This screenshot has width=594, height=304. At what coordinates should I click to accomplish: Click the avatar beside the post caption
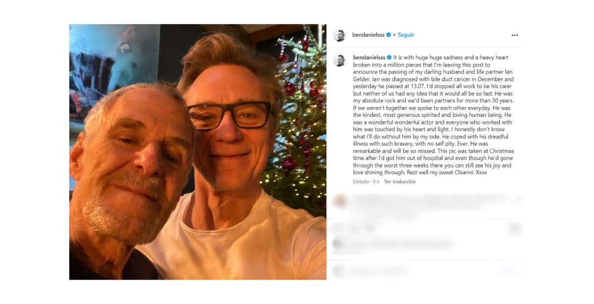pyautogui.click(x=340, y=57)
